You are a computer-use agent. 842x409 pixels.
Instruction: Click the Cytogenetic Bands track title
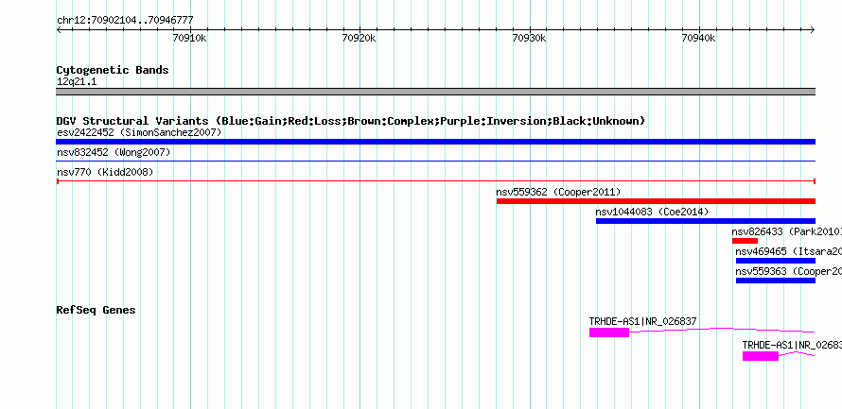[113, 70]
